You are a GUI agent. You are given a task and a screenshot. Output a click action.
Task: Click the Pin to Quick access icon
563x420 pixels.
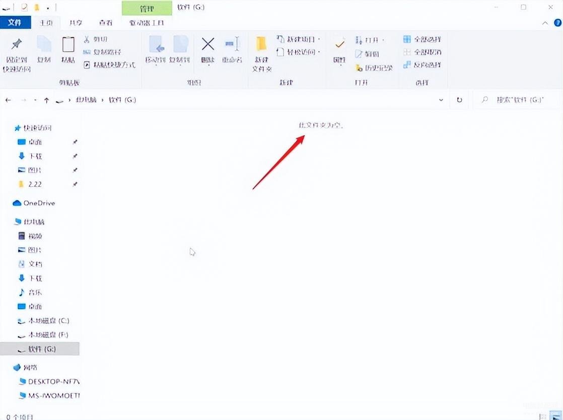tap(17, 45)
